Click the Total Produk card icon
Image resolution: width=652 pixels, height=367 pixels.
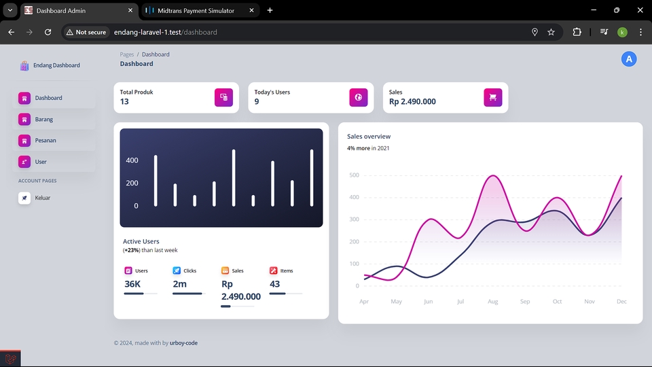coord(223,97)
